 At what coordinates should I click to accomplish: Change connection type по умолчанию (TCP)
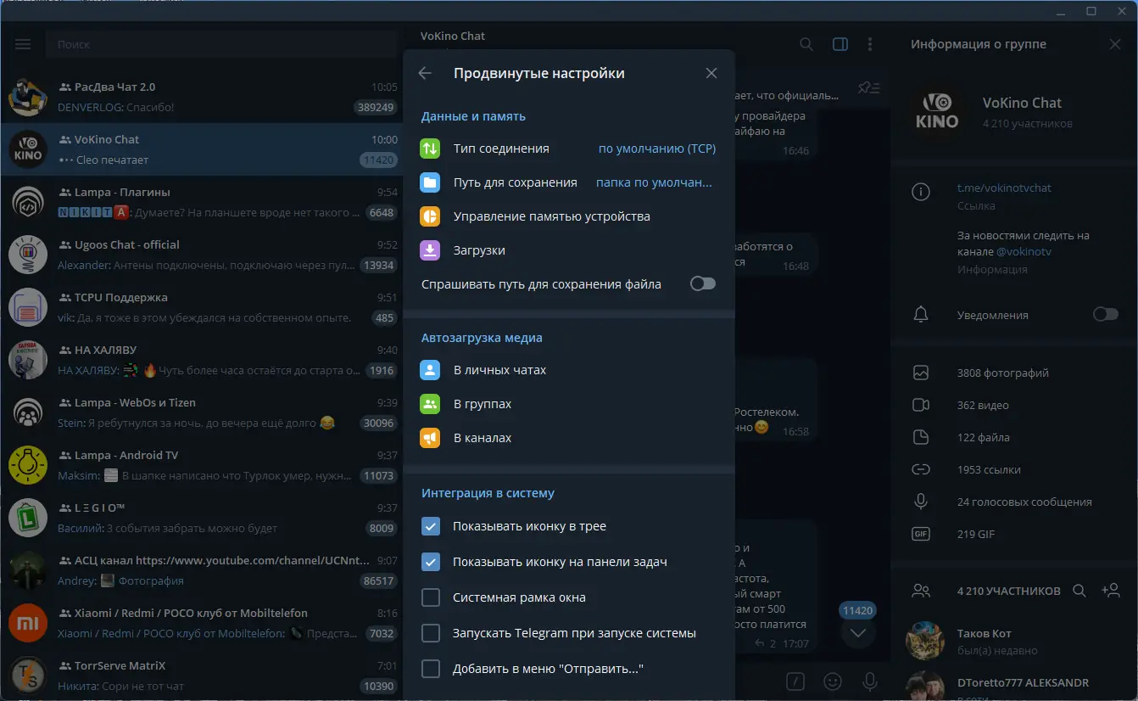657,149
